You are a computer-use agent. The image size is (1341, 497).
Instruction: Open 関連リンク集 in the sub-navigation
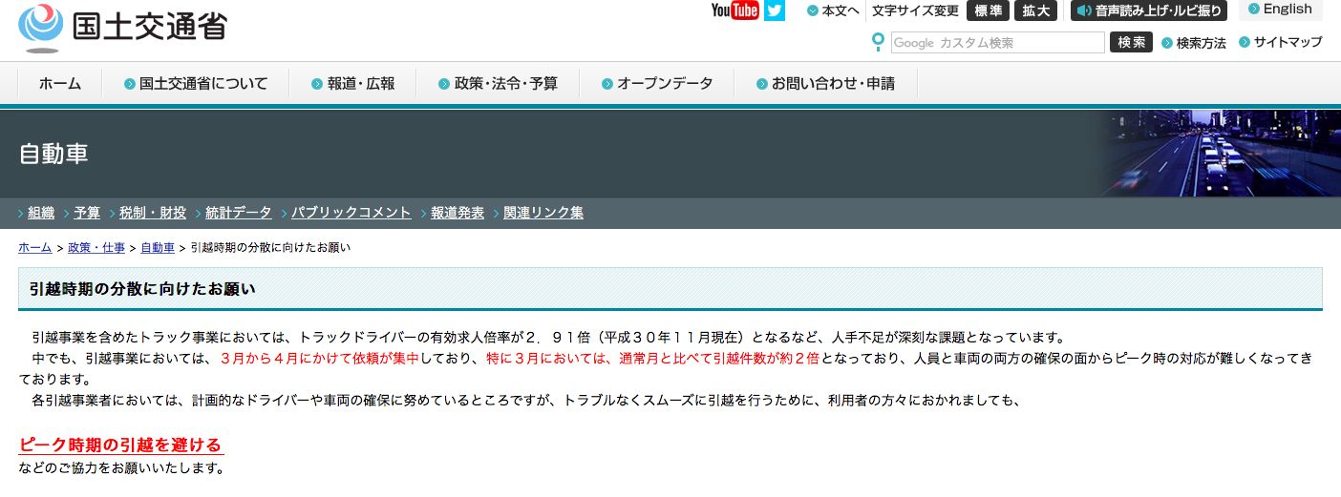tap(543, 213)
